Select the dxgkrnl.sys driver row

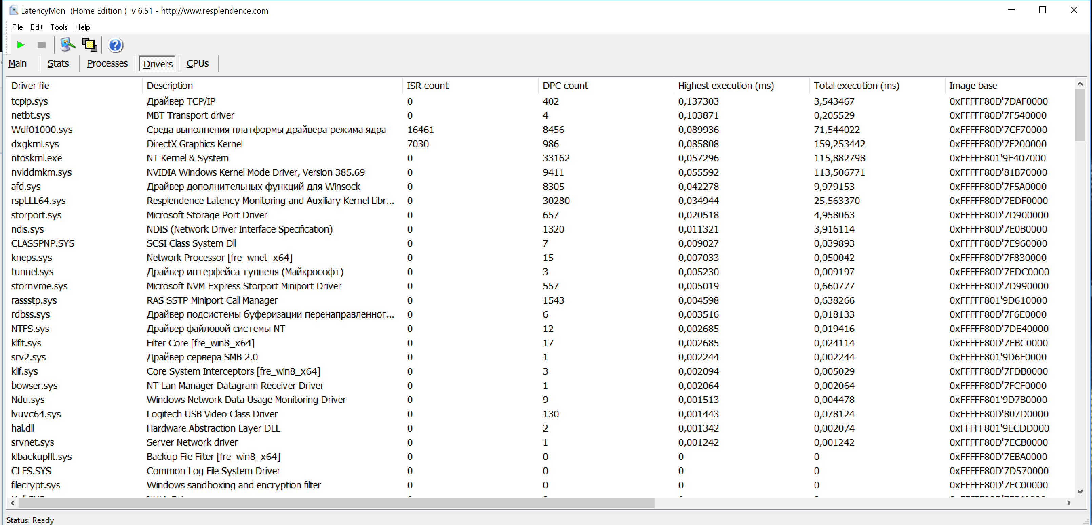(35, 144)
